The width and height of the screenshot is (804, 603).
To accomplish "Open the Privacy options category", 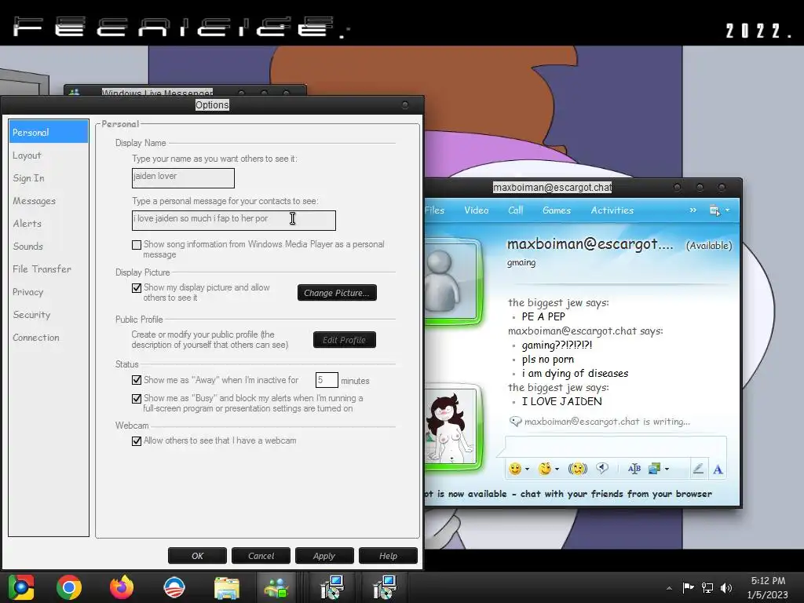I will click(x=48, y=292).
